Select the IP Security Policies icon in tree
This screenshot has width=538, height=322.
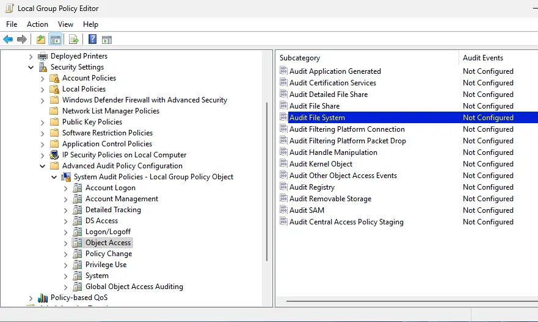coord(54,155)
